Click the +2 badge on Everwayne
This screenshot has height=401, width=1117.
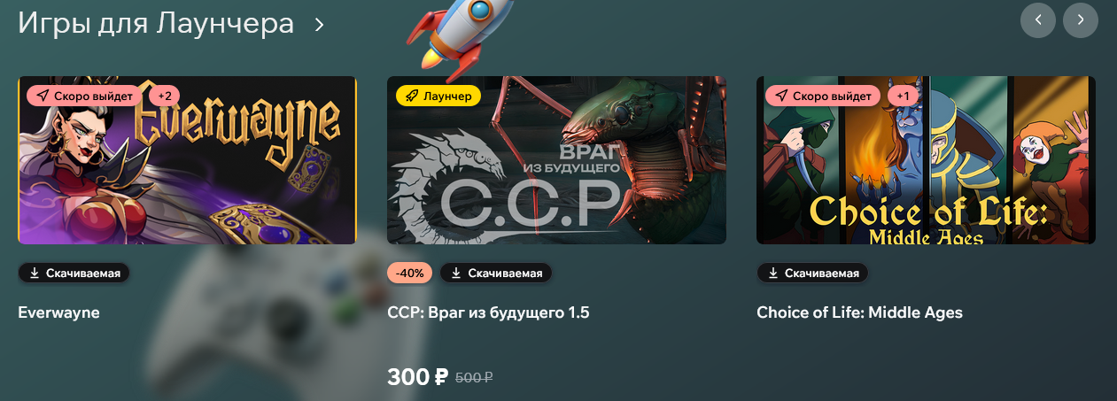click(165, 96)
